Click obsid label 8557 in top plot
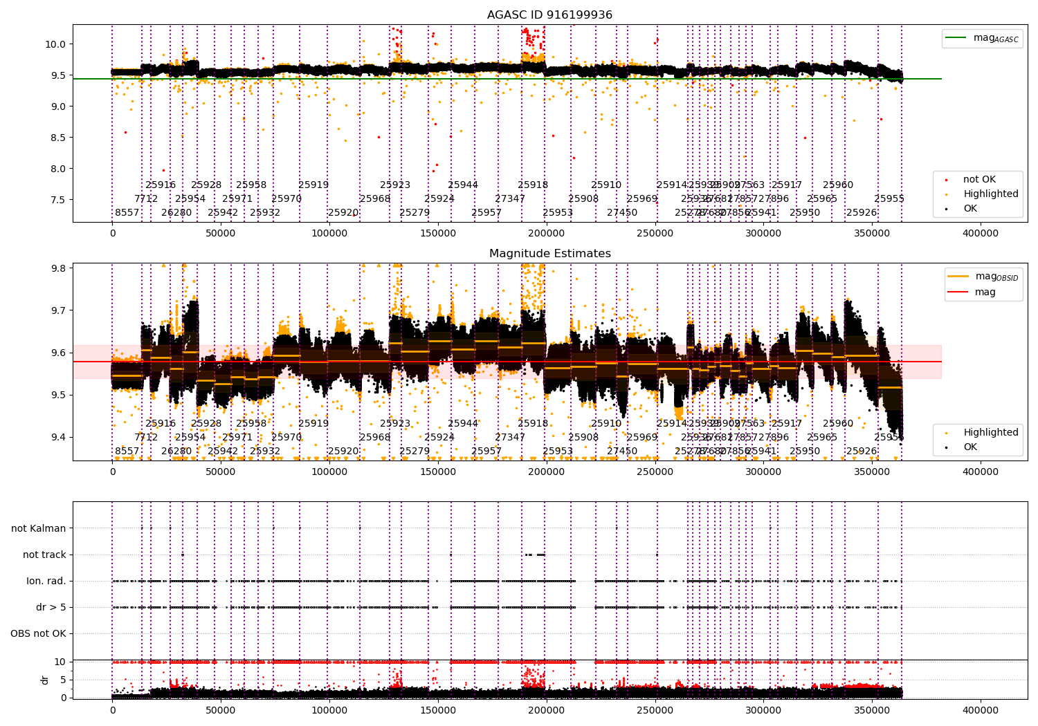 point(127,213)
